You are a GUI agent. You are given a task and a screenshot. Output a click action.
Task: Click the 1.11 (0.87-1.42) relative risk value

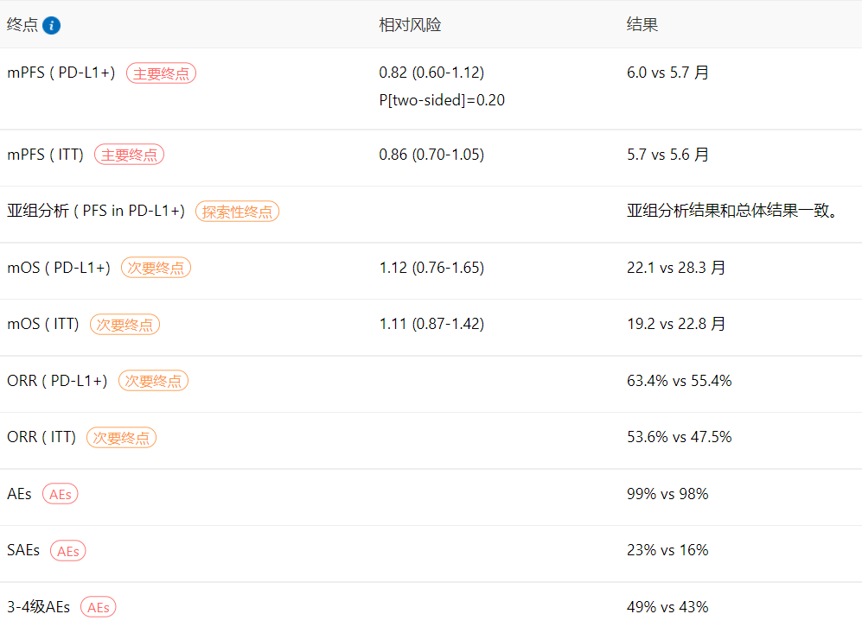(431, 324)
